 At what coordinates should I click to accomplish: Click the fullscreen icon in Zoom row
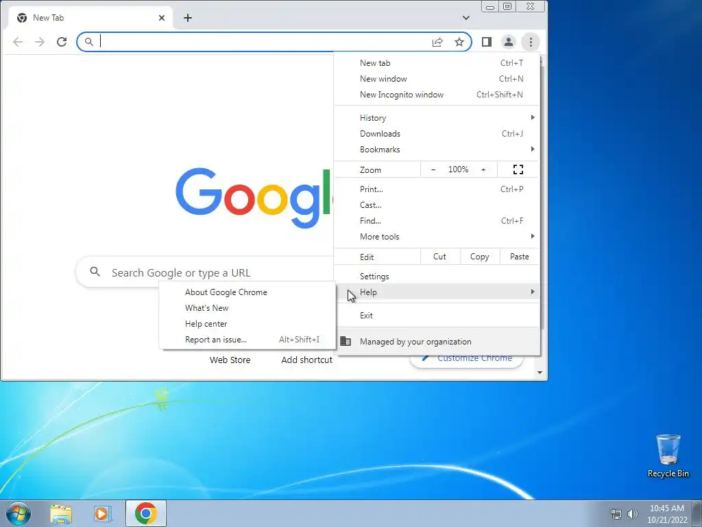[x=518, y=169]
